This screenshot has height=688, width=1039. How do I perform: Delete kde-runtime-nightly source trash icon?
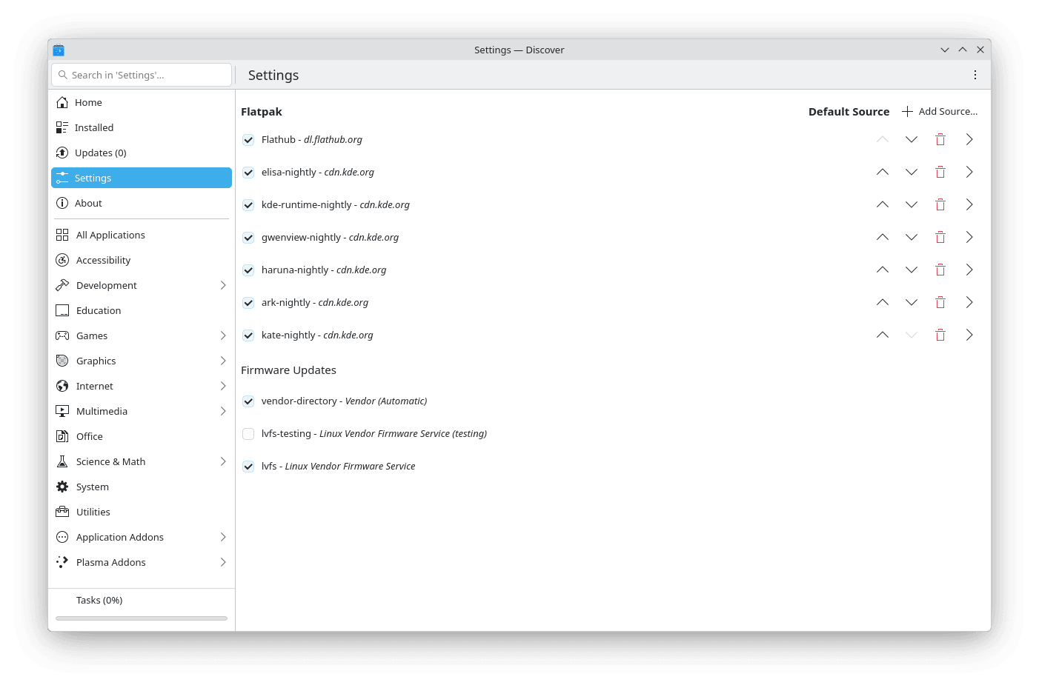(940, 204)
